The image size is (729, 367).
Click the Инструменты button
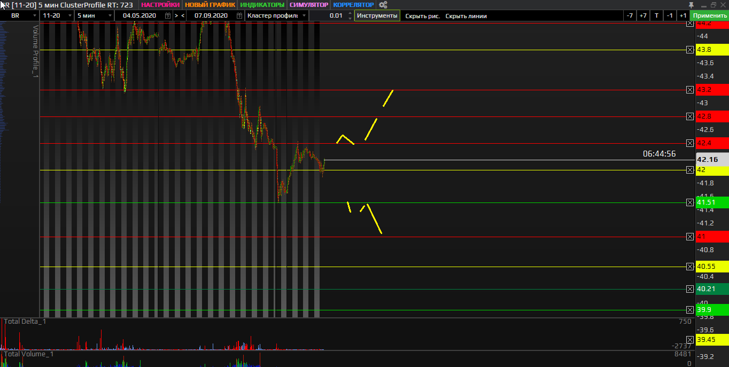click(377, 15)
